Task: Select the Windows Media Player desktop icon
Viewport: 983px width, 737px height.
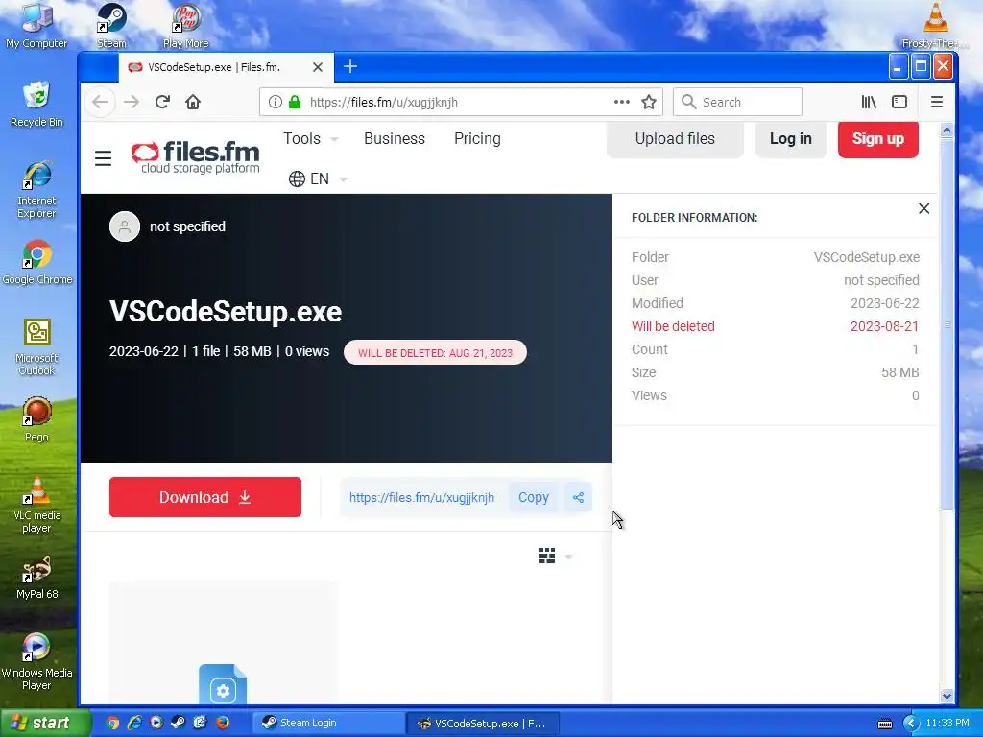Action: tap(36, 662)
